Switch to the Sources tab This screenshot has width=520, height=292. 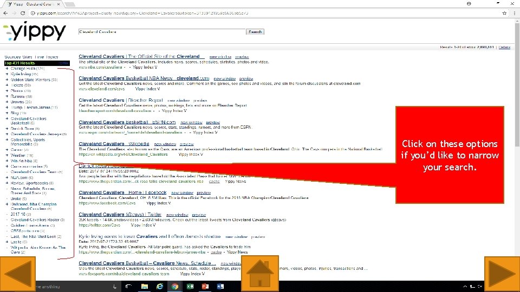click(12, 57)
